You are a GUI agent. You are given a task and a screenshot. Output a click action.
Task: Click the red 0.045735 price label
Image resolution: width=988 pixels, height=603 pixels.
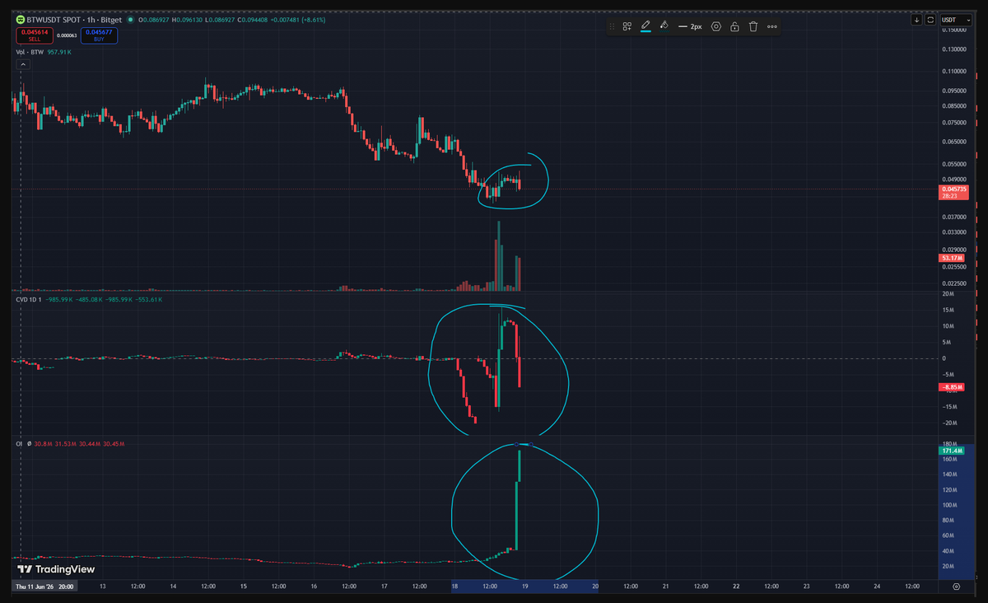[x=953, y=192]
